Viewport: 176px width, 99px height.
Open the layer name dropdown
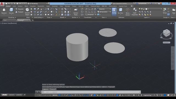(x=150, y=9)
